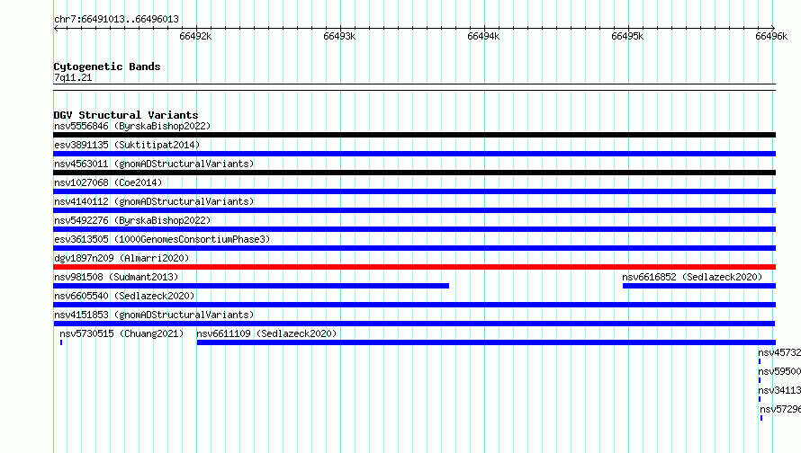Click the nsv1027068 (Coe2014) label
This screenshot has width=801, height=453.
click(108, 182)
